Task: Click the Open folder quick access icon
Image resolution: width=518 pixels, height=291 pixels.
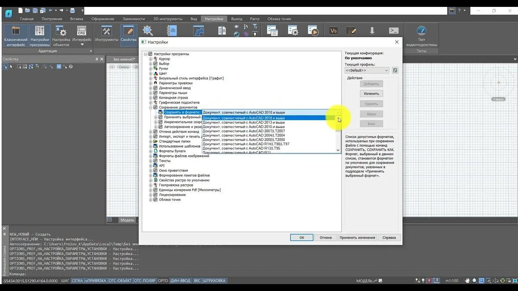Action: point(28,11)
